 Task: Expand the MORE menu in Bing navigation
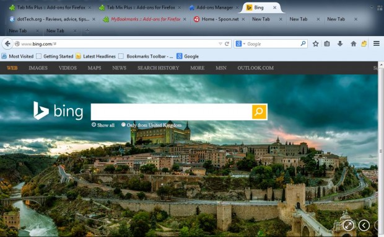click(197, 68)
